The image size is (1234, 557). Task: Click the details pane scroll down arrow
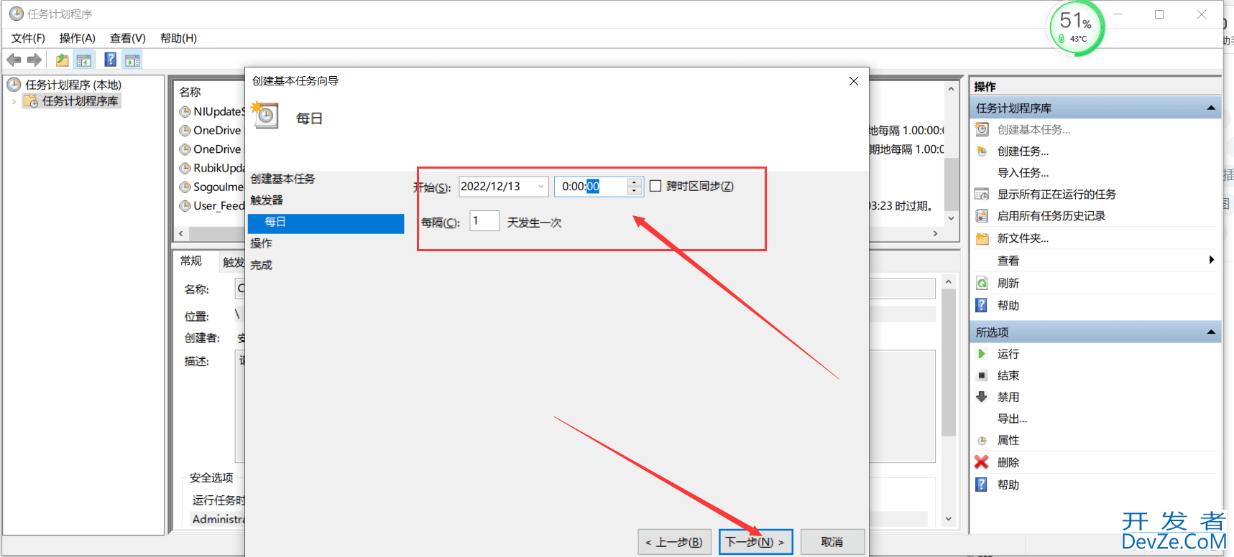[949, 519]
